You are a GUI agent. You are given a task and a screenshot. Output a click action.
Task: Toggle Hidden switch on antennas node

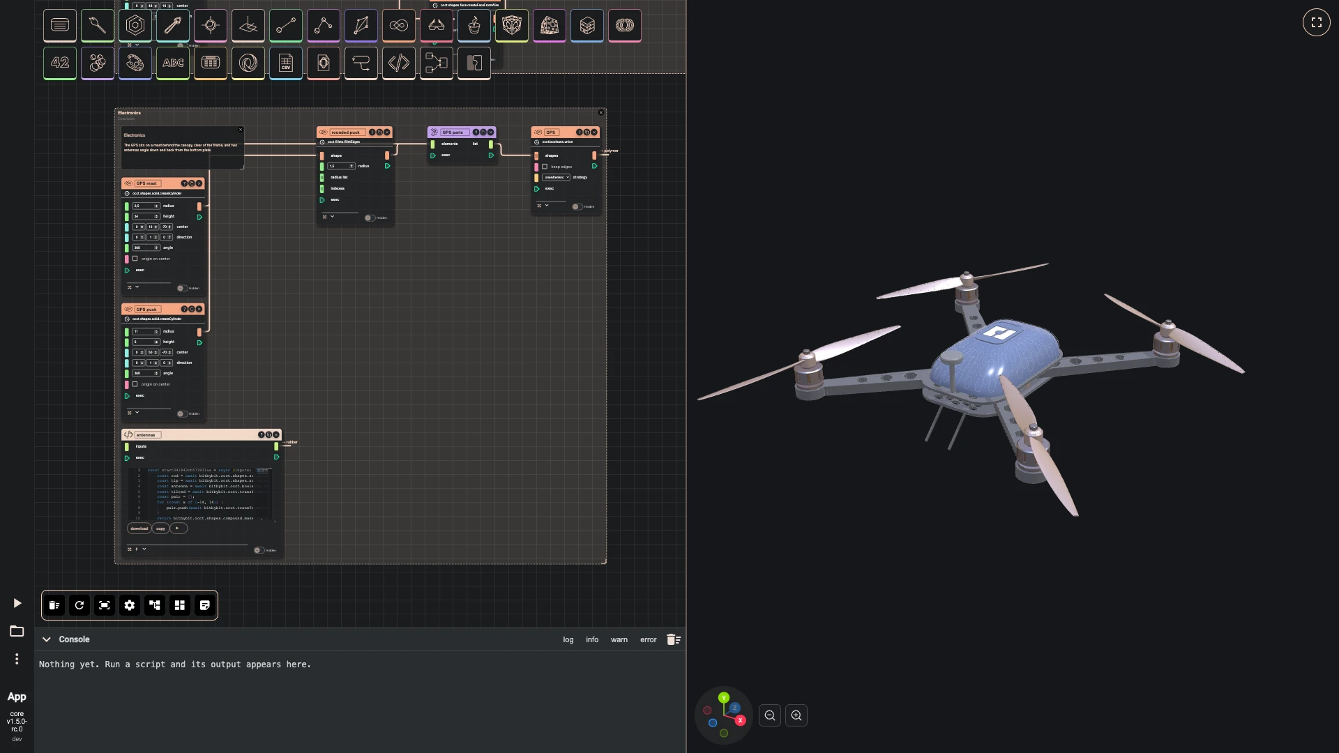tap(259, 550)
